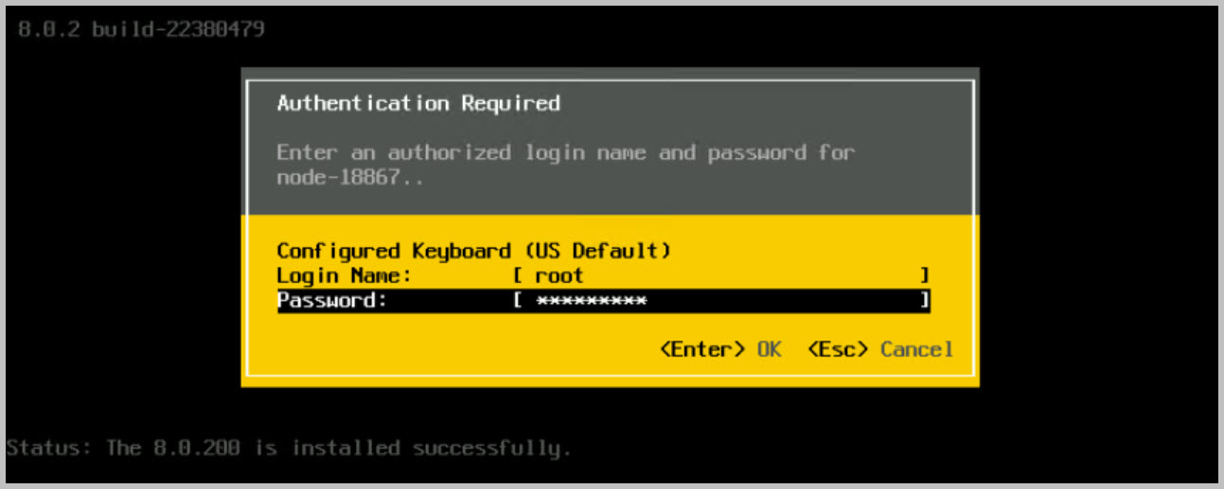Select the node-18867 hostname text
Viewport: 1224px width, 489px height.
point(338,177)
